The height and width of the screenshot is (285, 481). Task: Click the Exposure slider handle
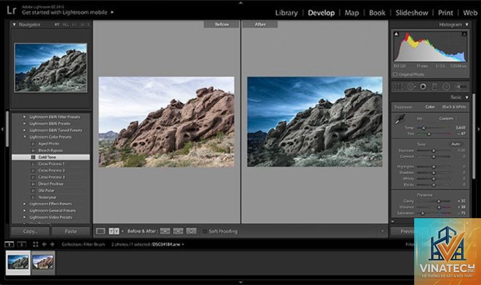click(434, 151)
